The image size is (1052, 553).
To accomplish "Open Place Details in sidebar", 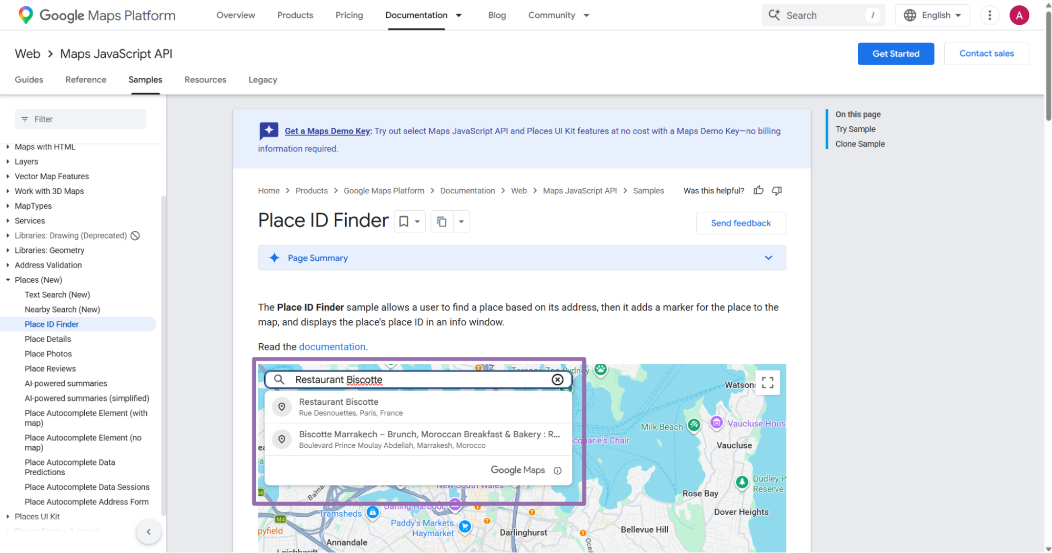I will [48, 339].
